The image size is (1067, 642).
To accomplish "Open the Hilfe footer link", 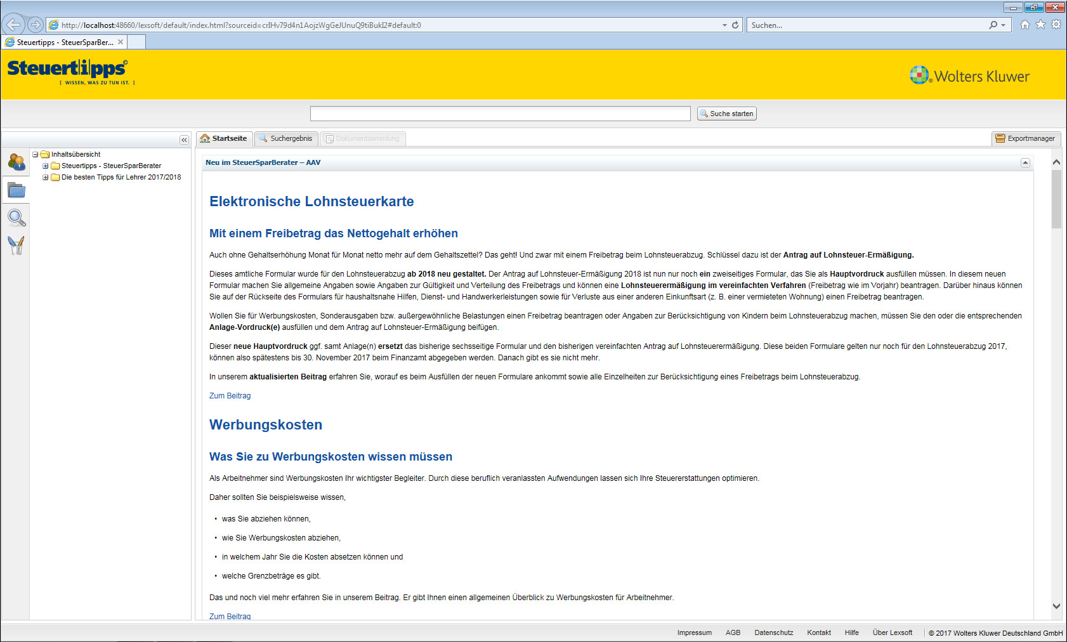I will pyautogui.click(x=852, y=632).
